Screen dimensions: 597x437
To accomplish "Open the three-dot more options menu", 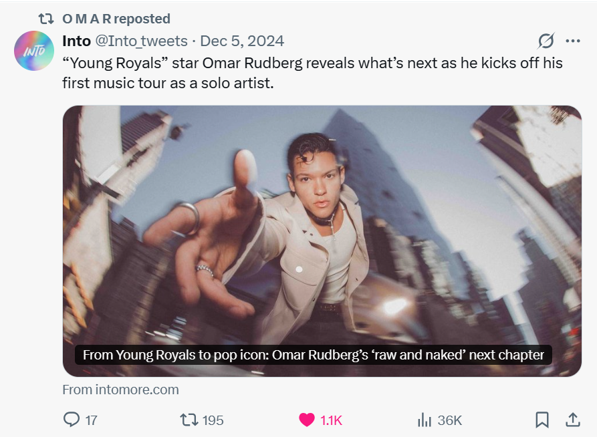I will 573,41.
